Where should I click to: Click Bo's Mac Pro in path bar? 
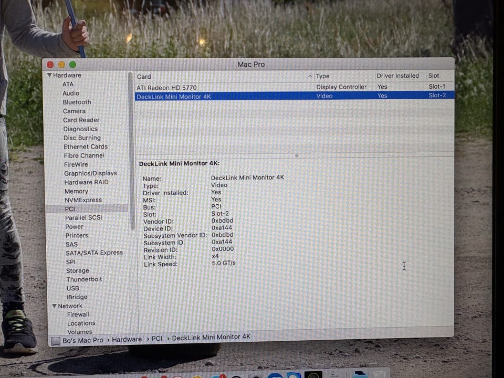83,340
